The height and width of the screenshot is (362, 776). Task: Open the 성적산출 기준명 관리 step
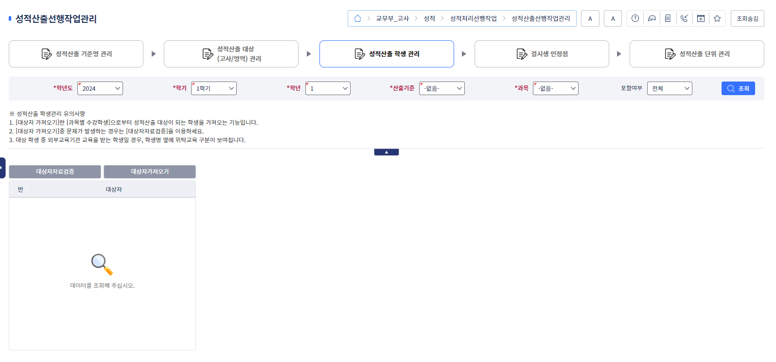click(x=76, y=54)
